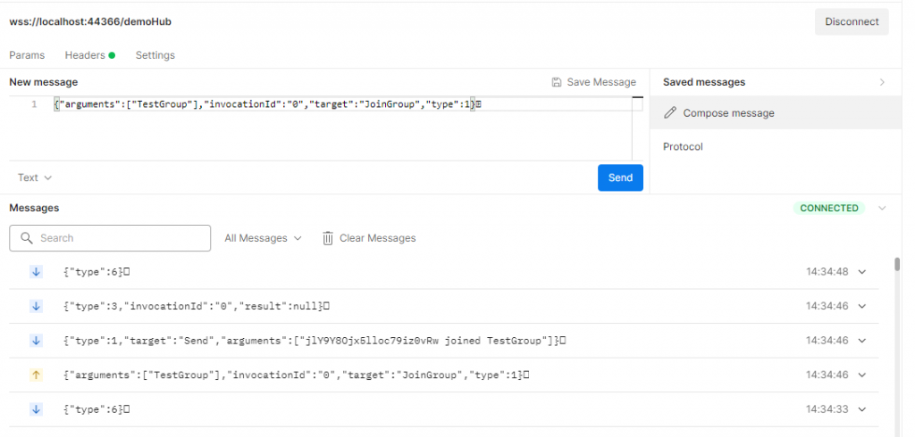Screen dimensions: 915x437
Task: Click Send to send the message
Action: (x=620, y=177)
